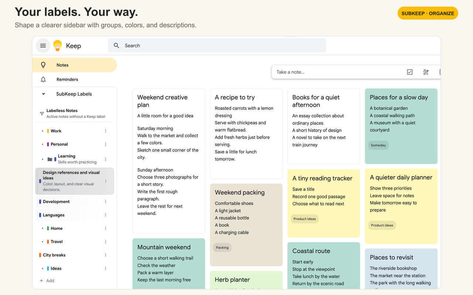Collapse the SubKeep Labels section

coord(43,94)
